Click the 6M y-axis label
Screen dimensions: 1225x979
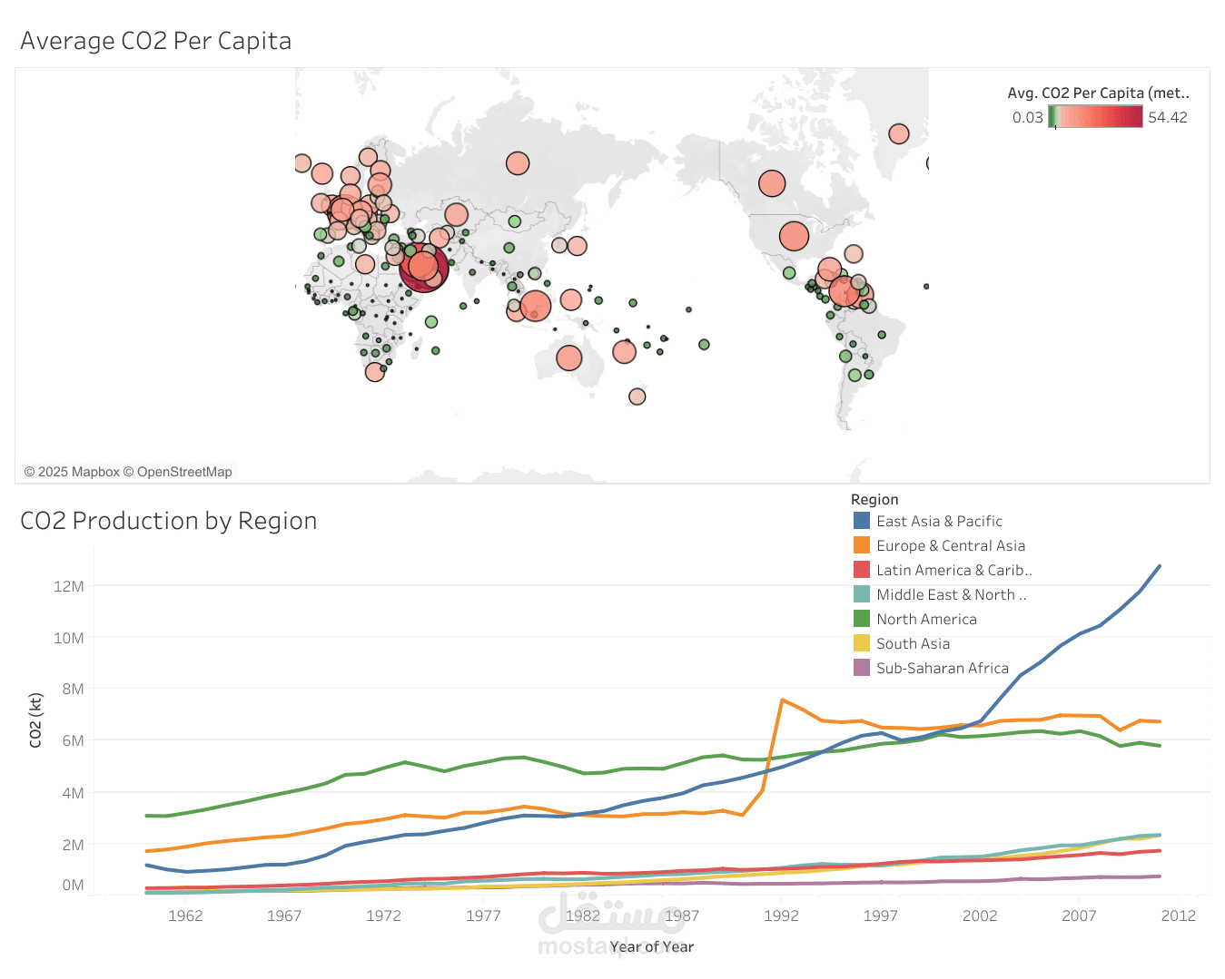coord(73,740)
